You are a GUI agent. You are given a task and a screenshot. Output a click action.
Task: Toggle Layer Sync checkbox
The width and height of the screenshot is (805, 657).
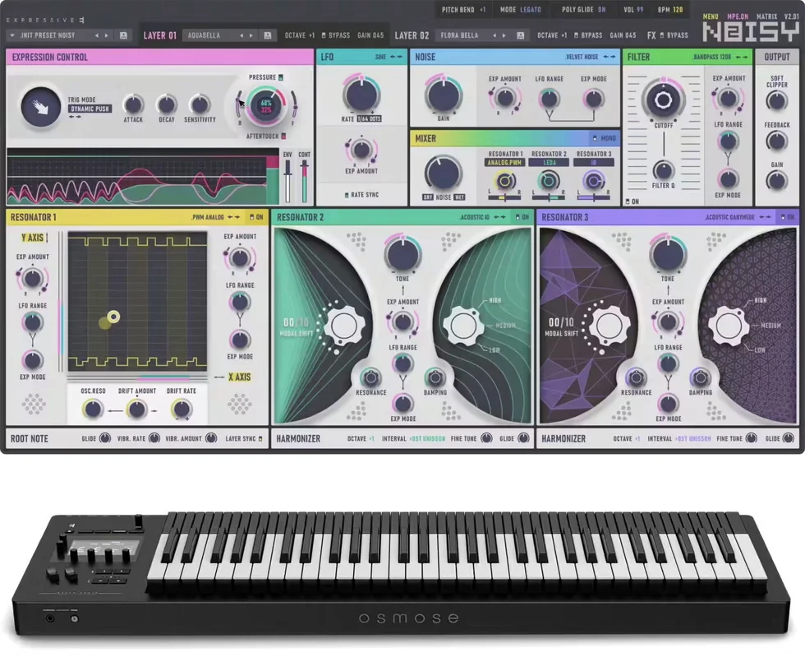point(260,438)
